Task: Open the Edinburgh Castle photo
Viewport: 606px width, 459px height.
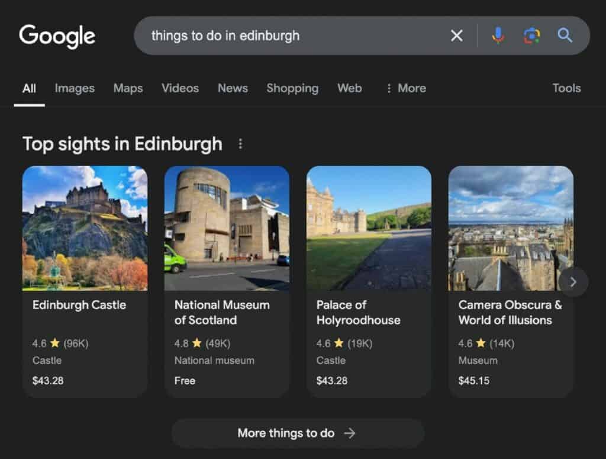Action: pyautogui.click(x=85, y=228)
